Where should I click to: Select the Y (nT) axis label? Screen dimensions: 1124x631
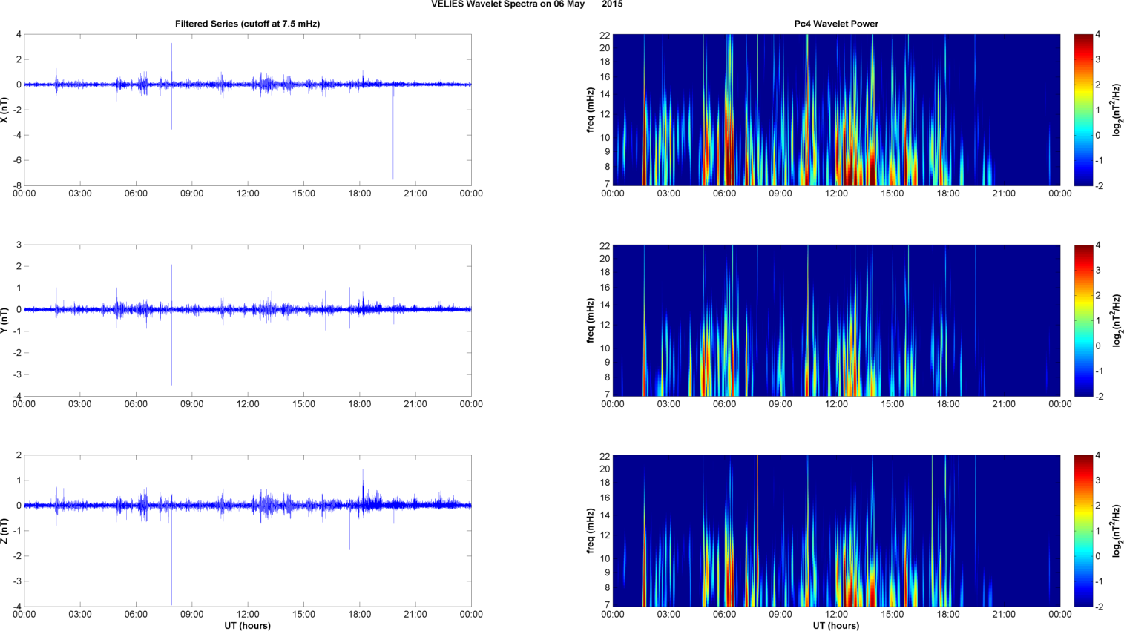click(x=5, y=320)
